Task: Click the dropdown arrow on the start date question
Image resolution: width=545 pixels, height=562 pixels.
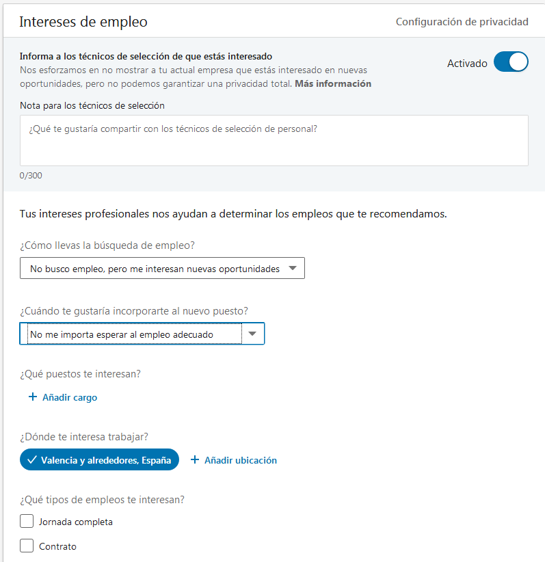Action: pyautogui.click(x=254, y=333)
